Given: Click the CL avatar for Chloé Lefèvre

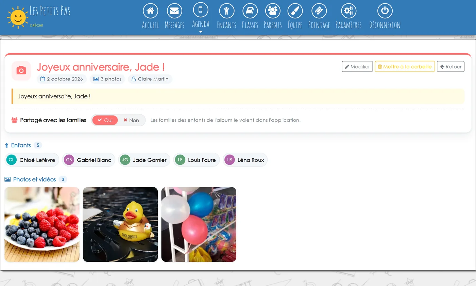Looking at the screenshot, I should pos(12,160).
